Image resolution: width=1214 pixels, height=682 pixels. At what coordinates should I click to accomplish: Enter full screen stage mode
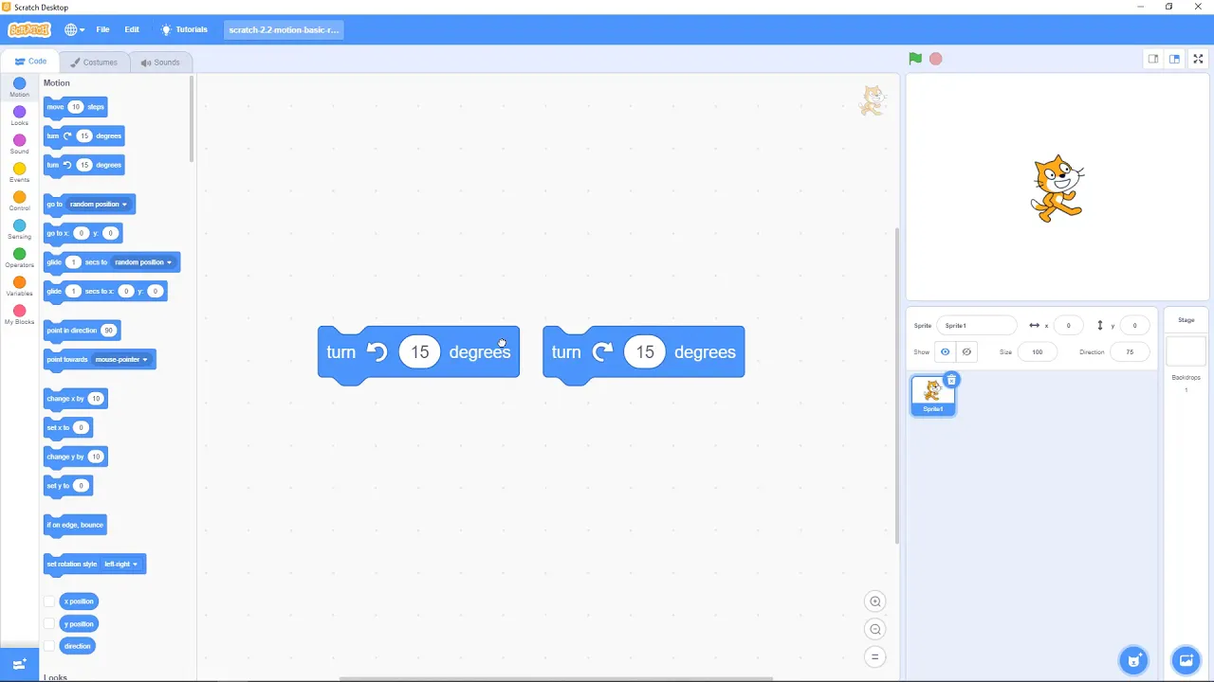click(1198, 59)
